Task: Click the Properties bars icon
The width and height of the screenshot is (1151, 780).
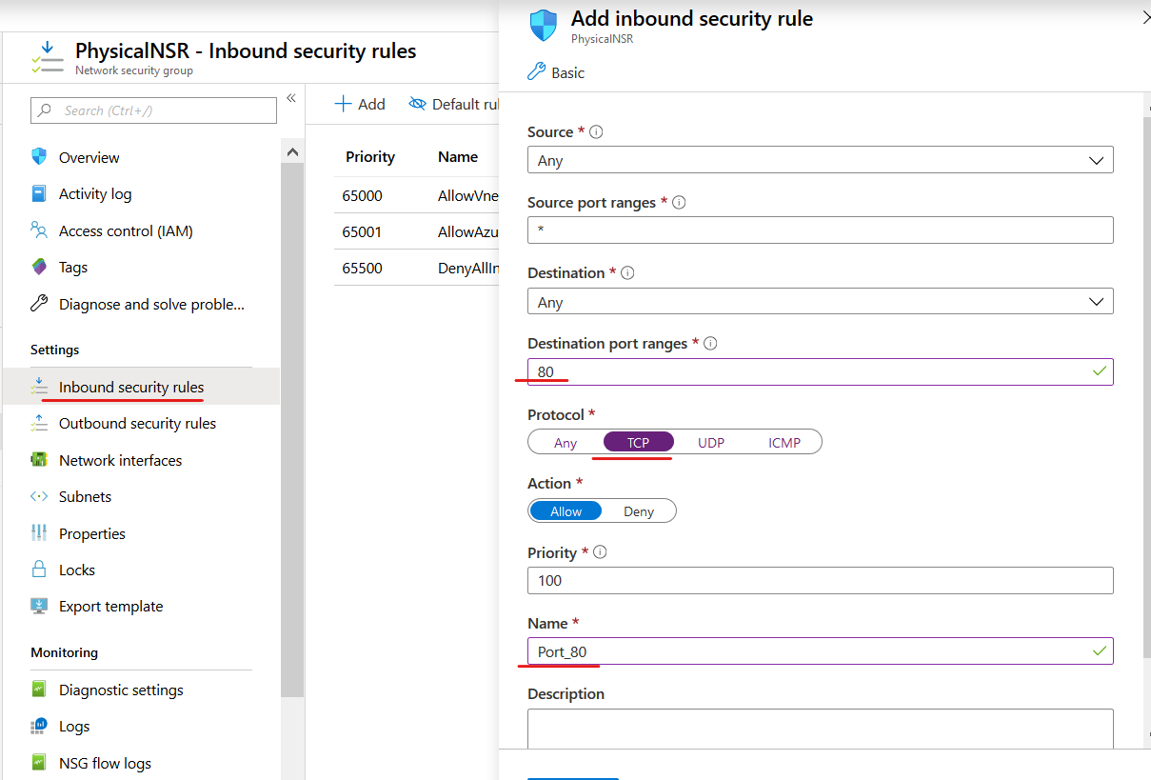Action: click(x=39, y=533)
